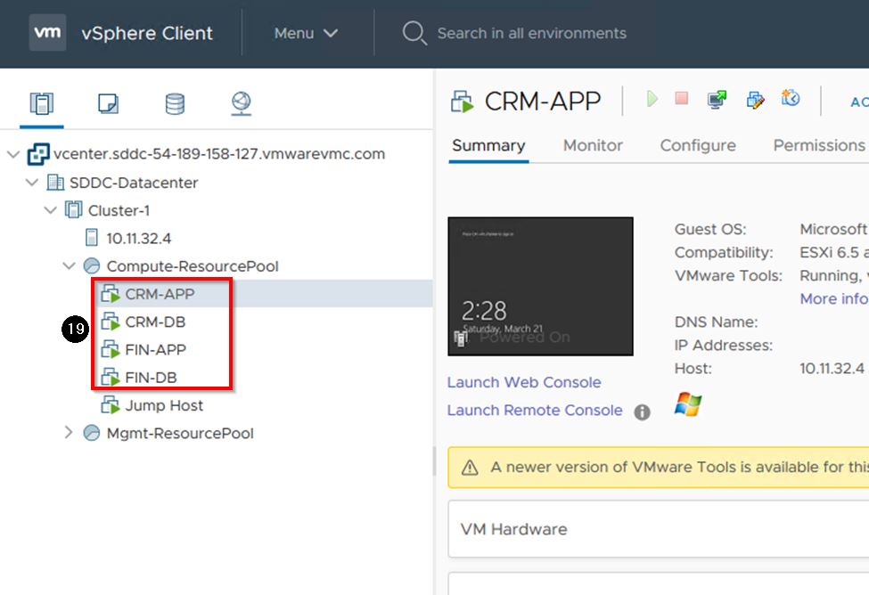Click the red Power Off icon

pos(682,100)
